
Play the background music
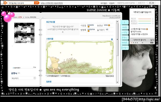coord(132,43)
